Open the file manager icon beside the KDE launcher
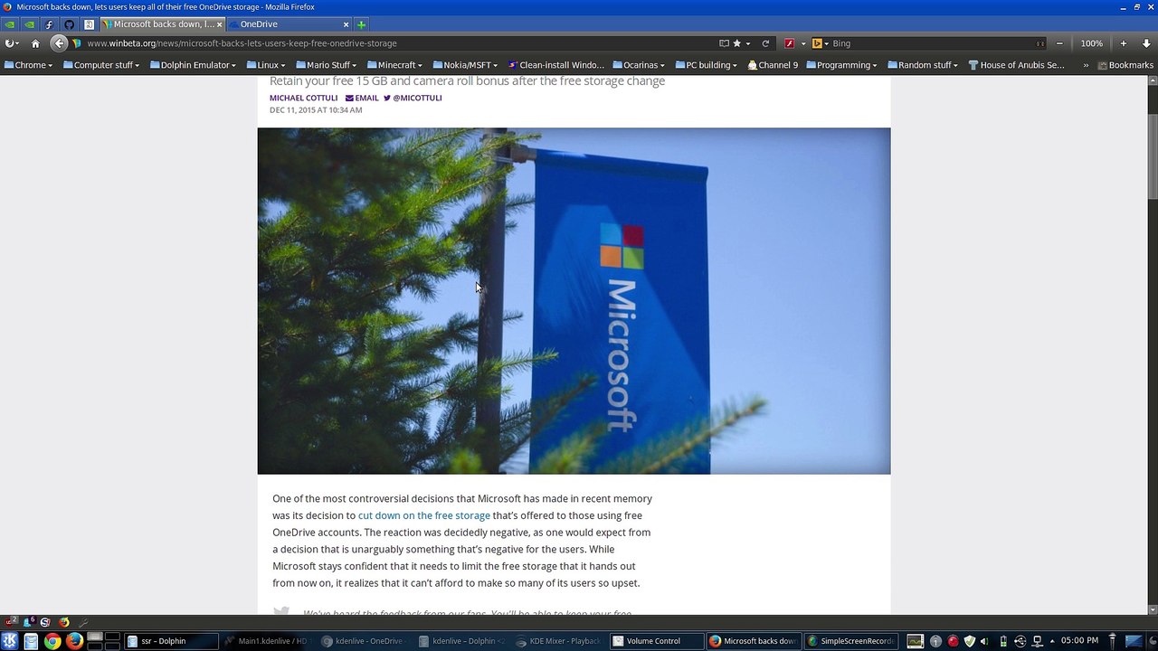The image size is (1158, 651). 31,641
